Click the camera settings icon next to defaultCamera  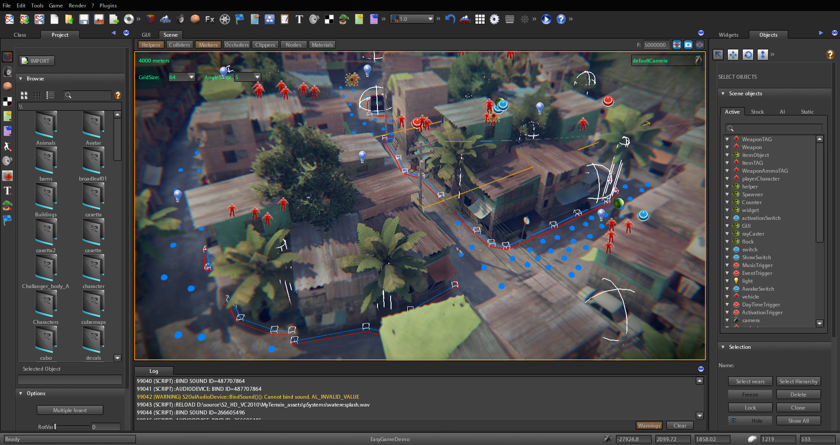click(x=698, y=60)
